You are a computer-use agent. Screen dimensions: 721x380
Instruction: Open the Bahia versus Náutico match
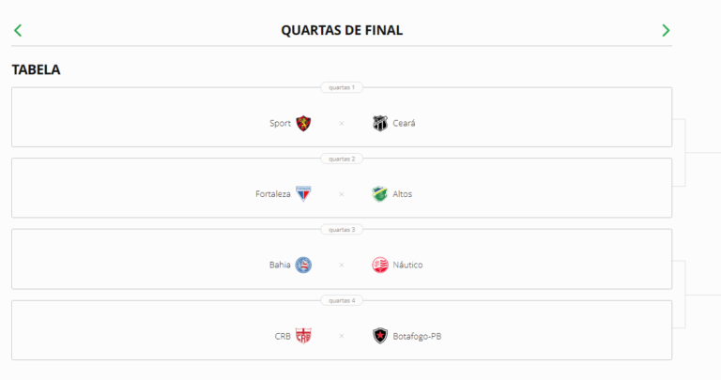point(342,266)
